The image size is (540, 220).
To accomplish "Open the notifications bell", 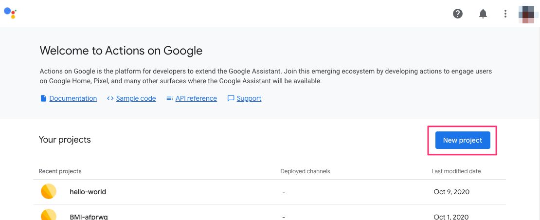I will pyautogui.click(x=483, y=14).
